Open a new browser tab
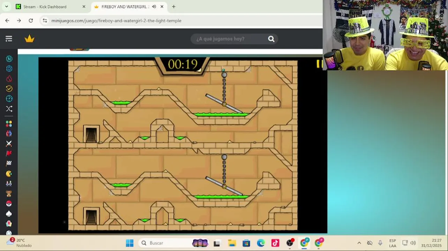448x251 pixels. [174, 7]
